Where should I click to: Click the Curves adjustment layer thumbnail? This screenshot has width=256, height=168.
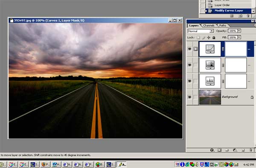point(210,49)
